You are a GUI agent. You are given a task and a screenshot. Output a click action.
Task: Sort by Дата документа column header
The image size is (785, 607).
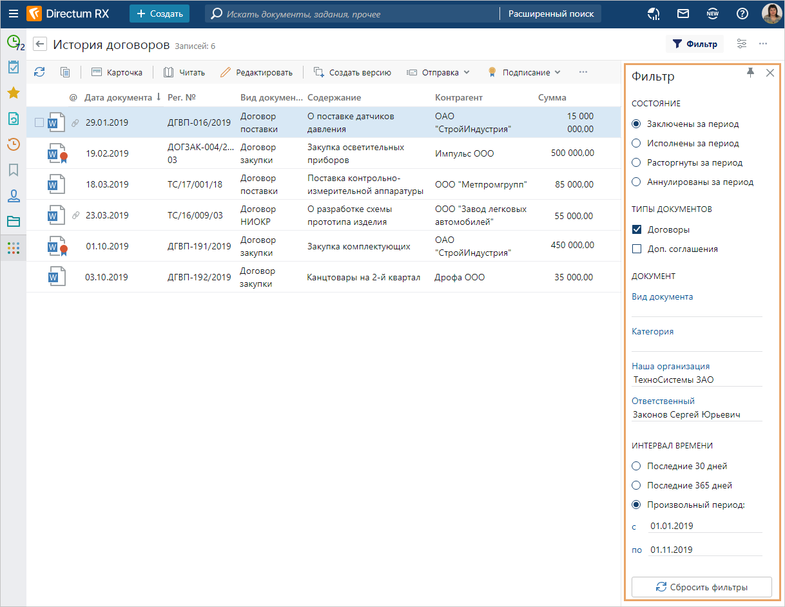tap(118, 97)
